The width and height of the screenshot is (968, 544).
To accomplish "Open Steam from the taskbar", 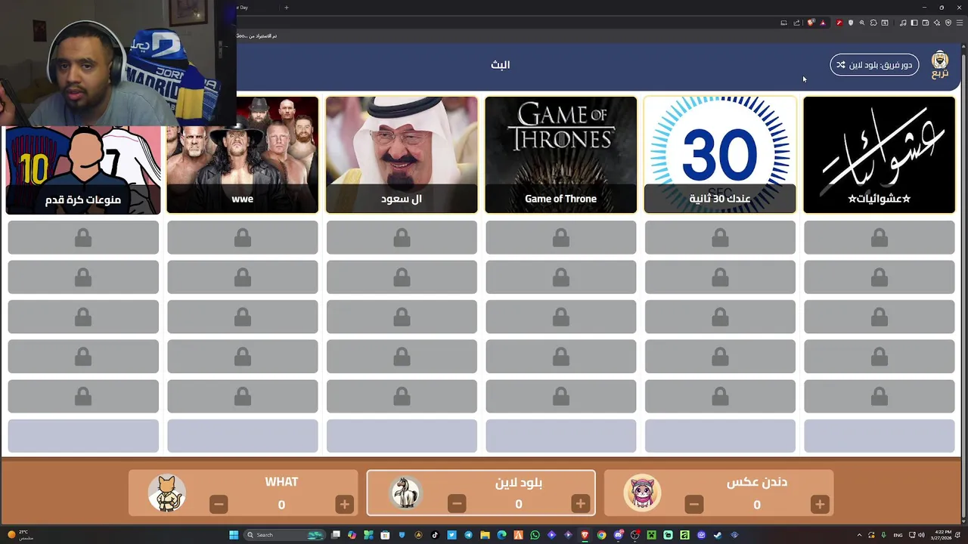I will pyautogui.click(x=717, y=535).
